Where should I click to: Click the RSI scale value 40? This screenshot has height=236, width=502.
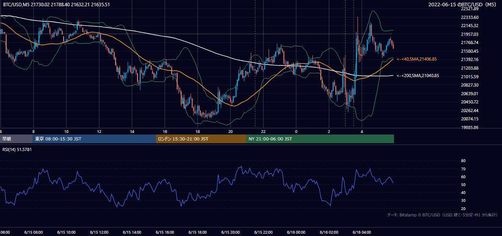(x=463, y=192)
